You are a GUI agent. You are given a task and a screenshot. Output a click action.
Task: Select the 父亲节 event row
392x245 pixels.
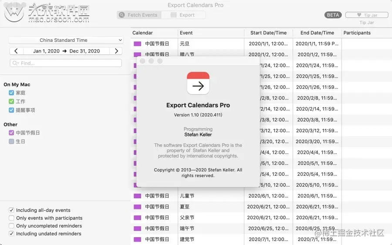261,218
